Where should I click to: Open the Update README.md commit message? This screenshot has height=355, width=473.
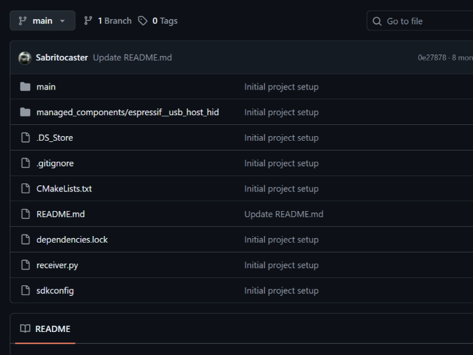click(x=132, y=58)
